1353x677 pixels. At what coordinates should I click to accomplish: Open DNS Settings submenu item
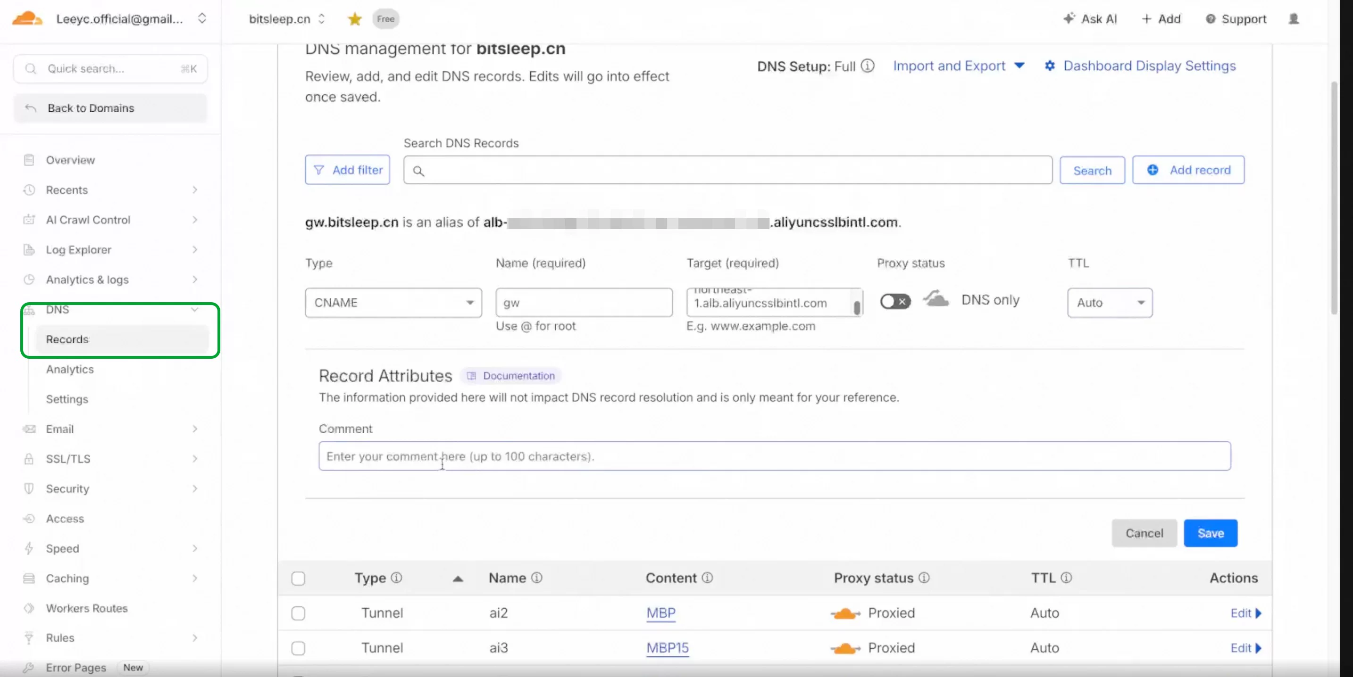point(67,399)
